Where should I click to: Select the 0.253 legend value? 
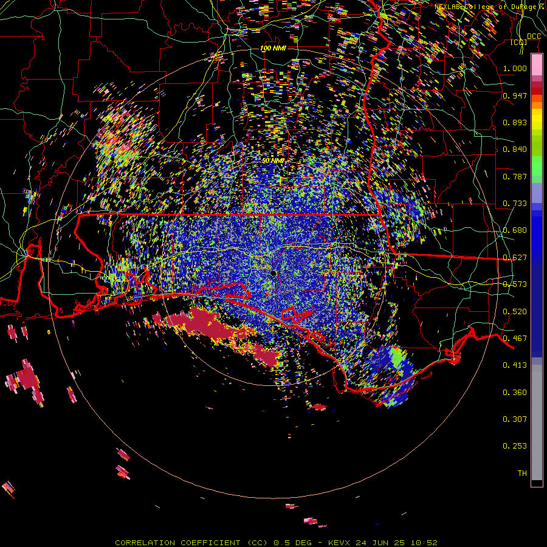coord(515,446)
